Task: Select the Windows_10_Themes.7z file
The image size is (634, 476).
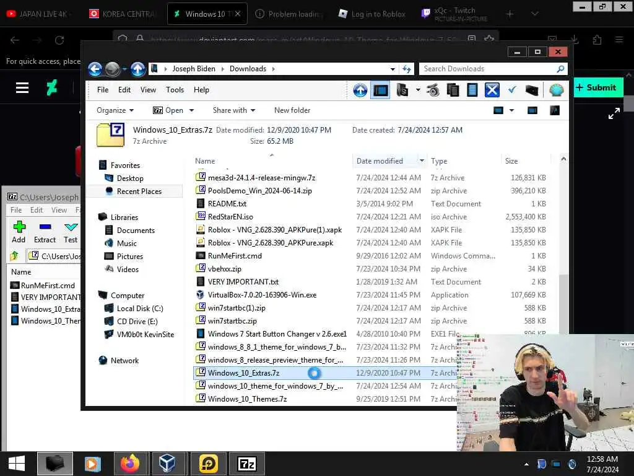Action: (247, 399)
